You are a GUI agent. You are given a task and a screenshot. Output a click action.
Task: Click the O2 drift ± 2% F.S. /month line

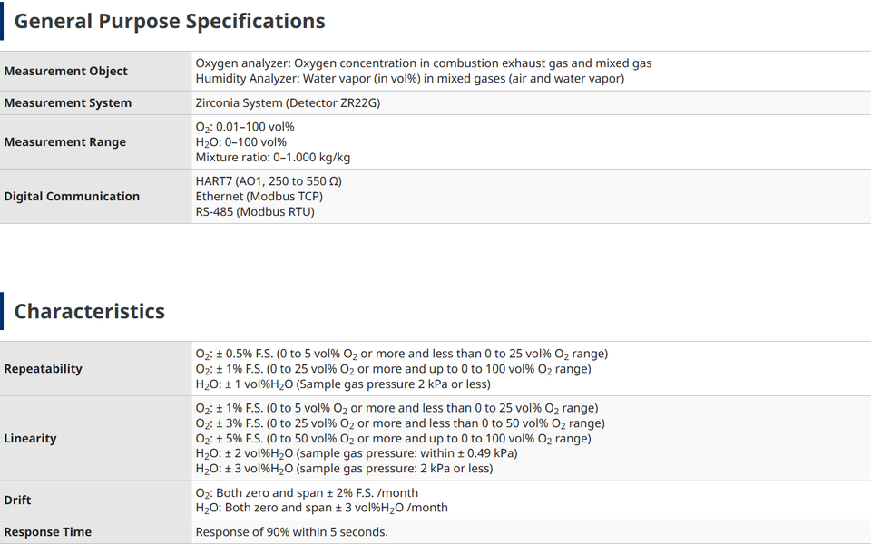click(x=307, y=493)
